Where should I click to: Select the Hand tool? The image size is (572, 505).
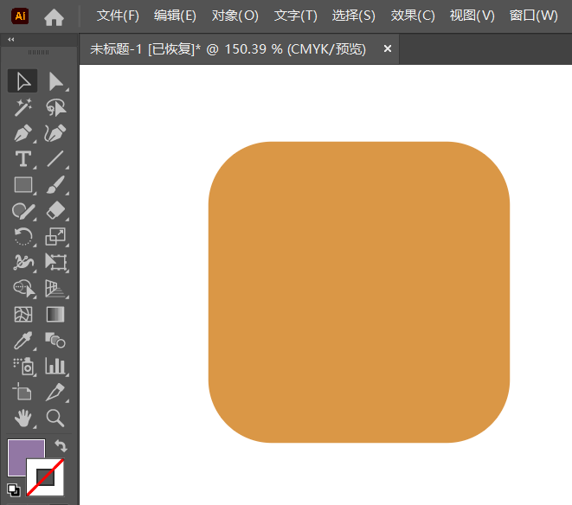click(x=22, y=419)
